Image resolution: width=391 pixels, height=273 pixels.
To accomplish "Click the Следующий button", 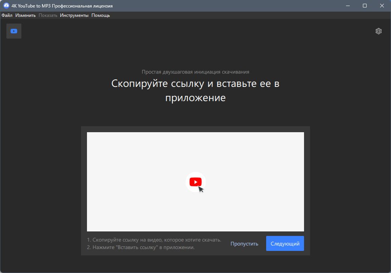I will point(285,243).
